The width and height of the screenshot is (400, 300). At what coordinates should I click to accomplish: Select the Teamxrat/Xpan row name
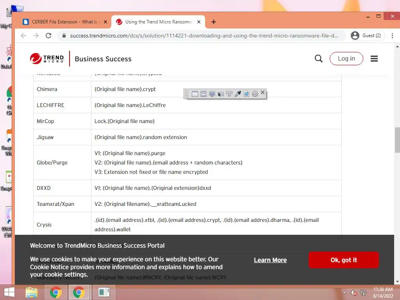55,204
